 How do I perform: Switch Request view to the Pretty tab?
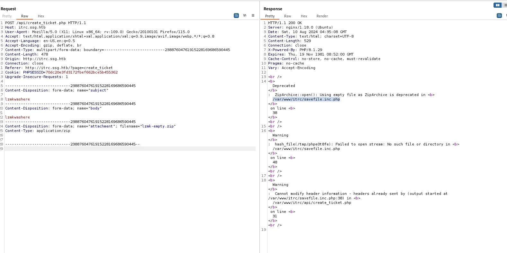coord(7,16)
